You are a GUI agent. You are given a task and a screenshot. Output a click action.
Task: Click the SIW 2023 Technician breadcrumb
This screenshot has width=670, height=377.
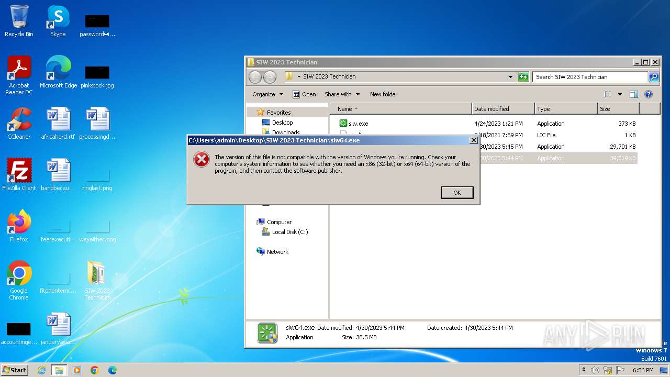329,76
